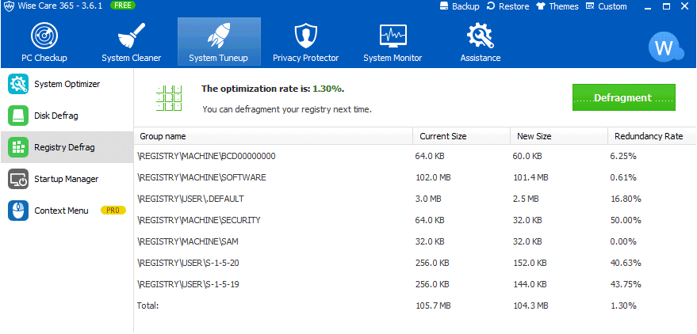Click the 'You can defragment your registry' message
697x334 pixels.
pos(287,109)
